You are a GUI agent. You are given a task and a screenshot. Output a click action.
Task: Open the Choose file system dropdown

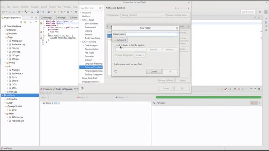click(140, 55)
